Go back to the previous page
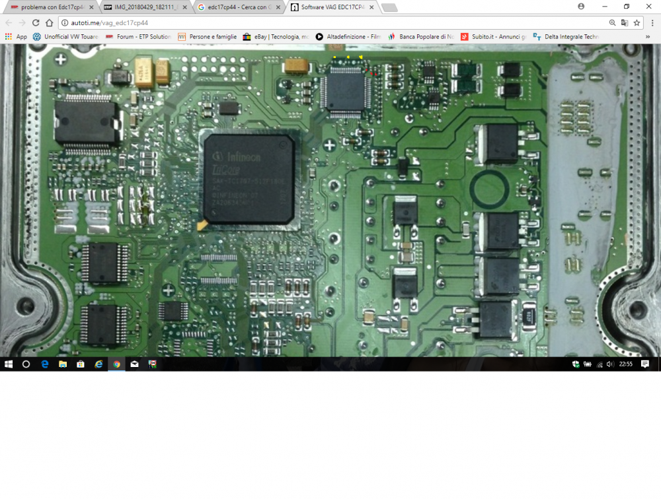Screen dimensions: 661x499 (x=9, y=22)
